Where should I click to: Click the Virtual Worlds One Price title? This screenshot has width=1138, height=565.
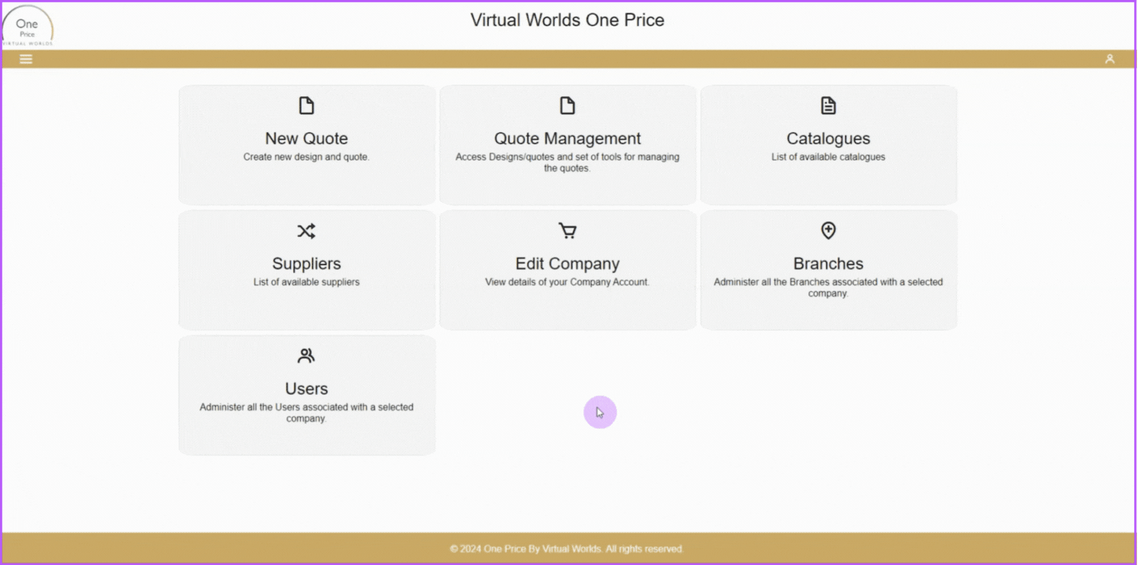point(567,20)
